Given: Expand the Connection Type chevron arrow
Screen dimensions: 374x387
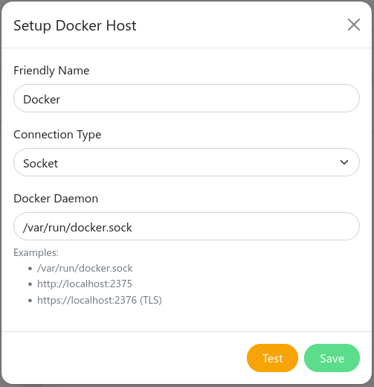Looking at the screenshot, I should tap(344, 162).
